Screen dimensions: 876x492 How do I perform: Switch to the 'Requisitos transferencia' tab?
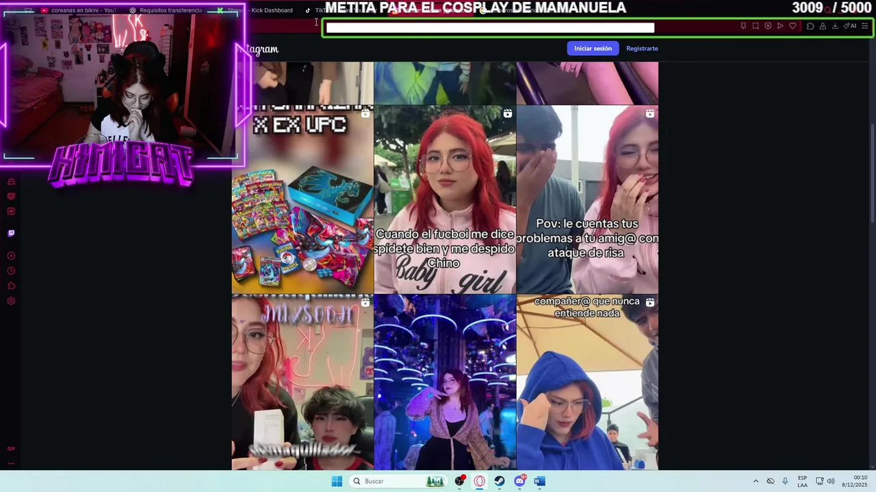click(x=166, y=10)
